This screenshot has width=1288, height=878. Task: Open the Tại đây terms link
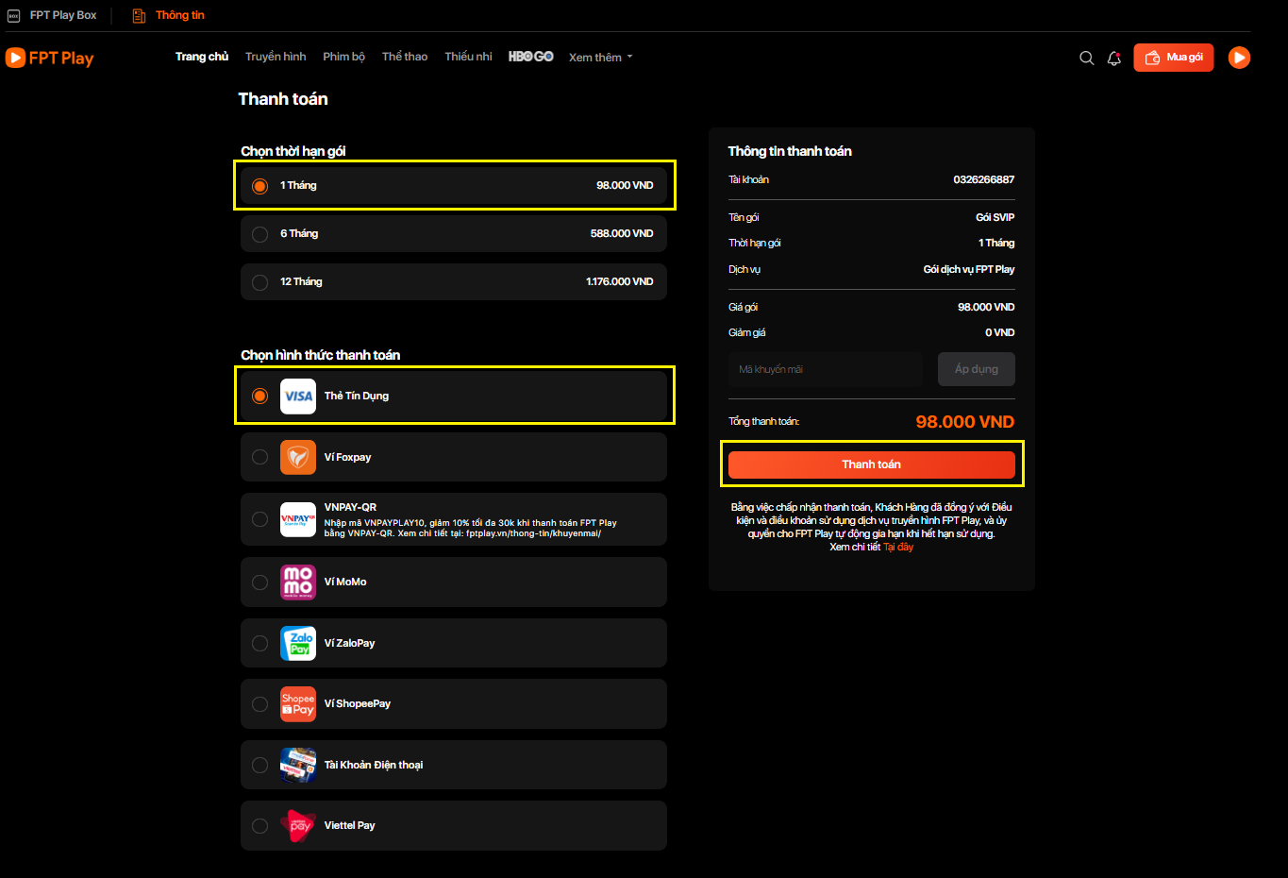coord(898,548)
